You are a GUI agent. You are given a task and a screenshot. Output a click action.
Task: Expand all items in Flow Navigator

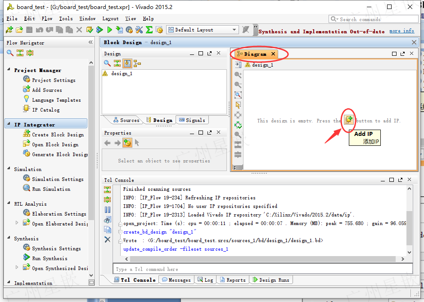30,53
